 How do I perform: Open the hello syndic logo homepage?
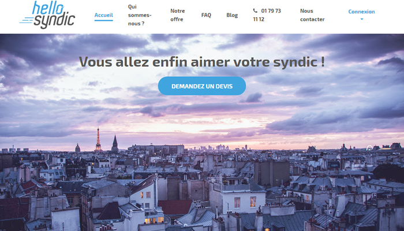click(x=47, y=14)
